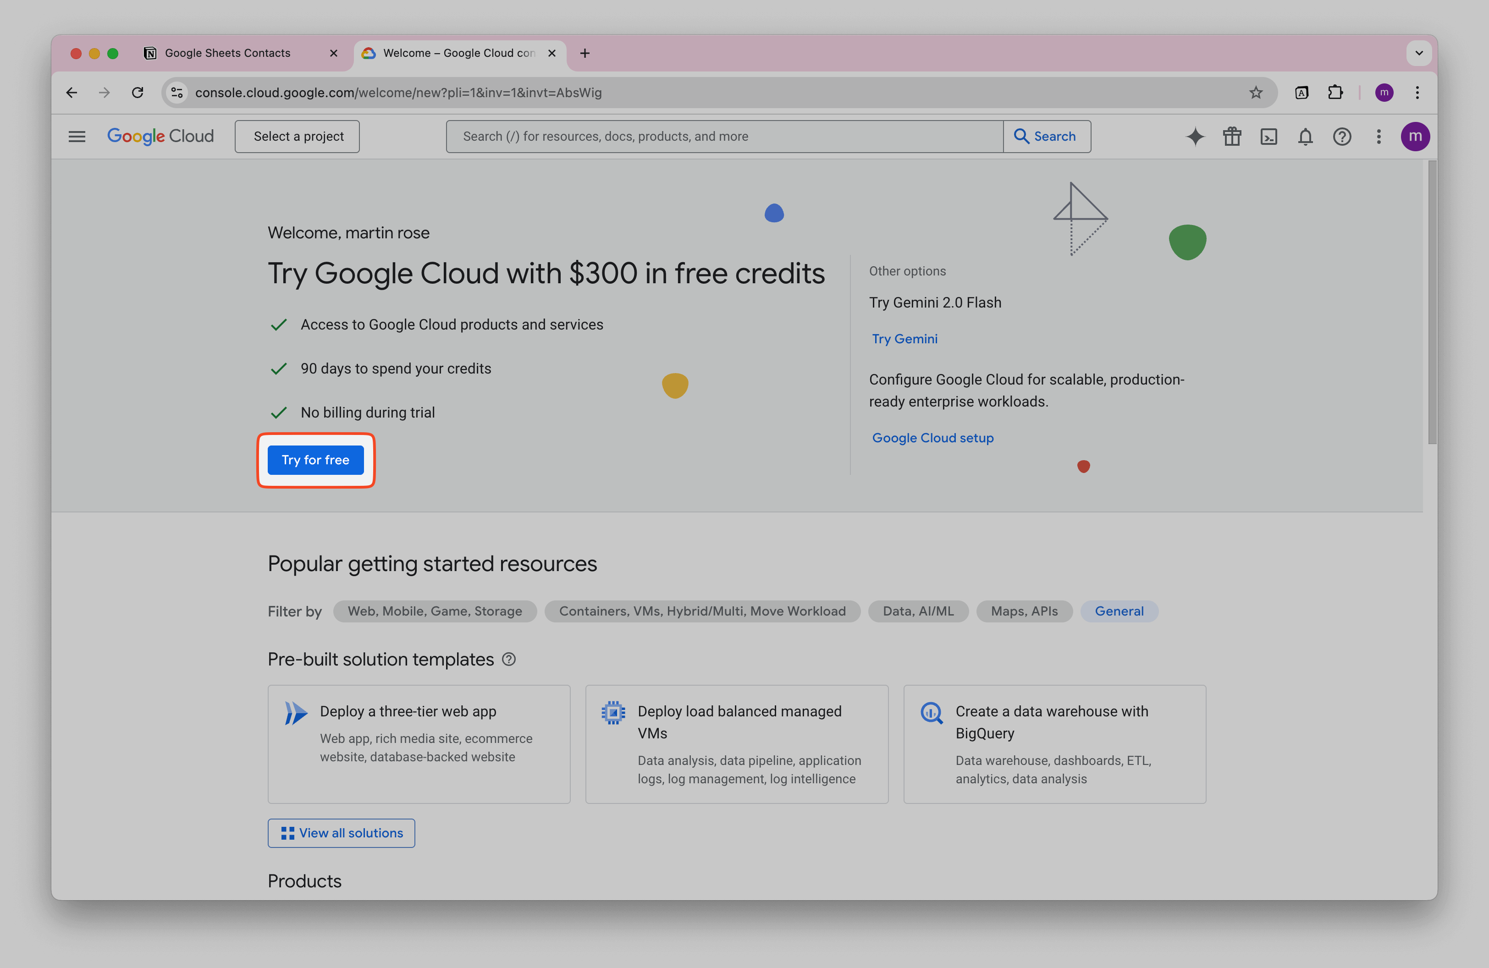
Task: Open the navigation hamburger menu
Action: 76,136
